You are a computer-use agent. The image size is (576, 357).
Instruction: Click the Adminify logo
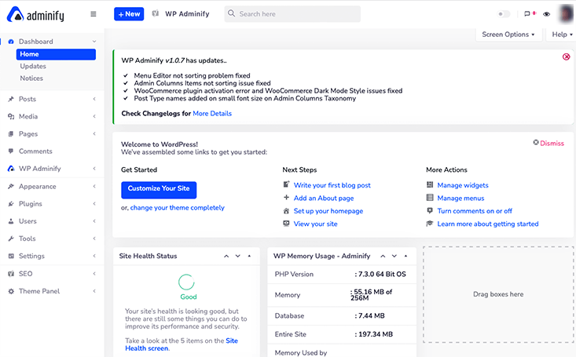tap(35, 14)
